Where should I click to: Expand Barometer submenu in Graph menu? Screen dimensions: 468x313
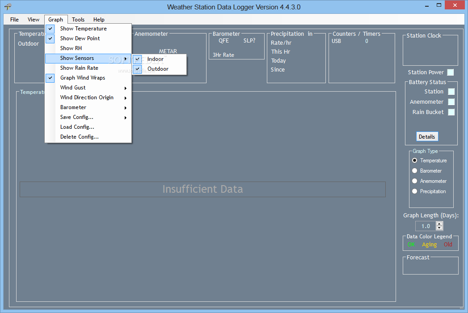click(x=88, y=107)
